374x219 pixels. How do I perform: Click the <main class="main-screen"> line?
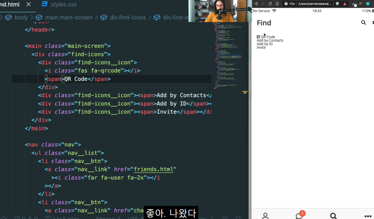coord(68,46)
